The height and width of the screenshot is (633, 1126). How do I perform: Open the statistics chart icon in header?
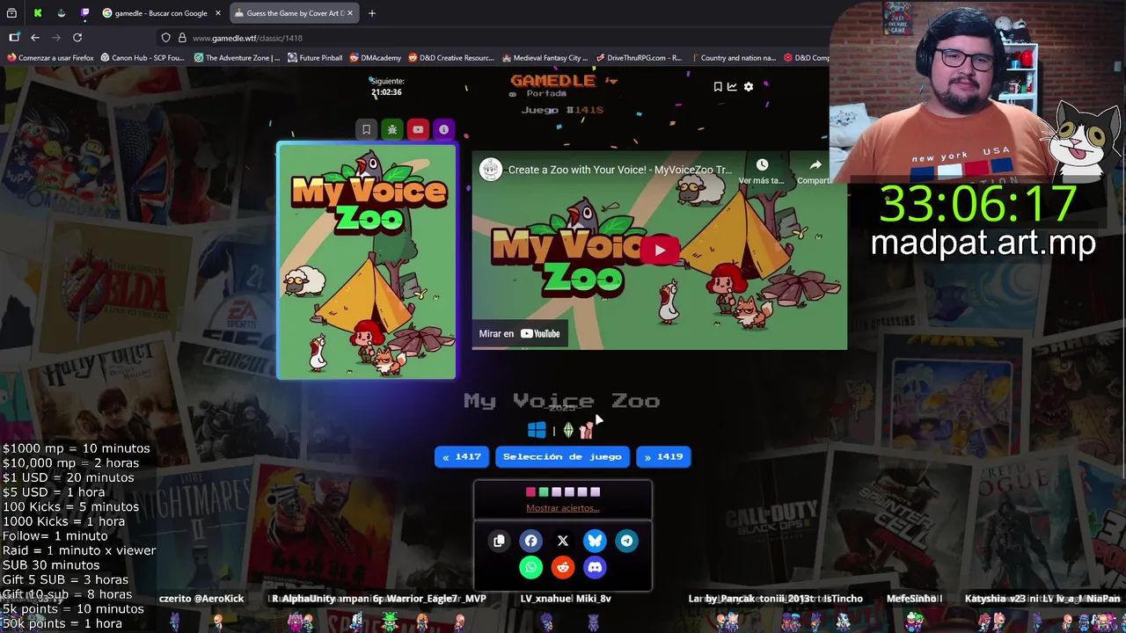coord(732,87)
